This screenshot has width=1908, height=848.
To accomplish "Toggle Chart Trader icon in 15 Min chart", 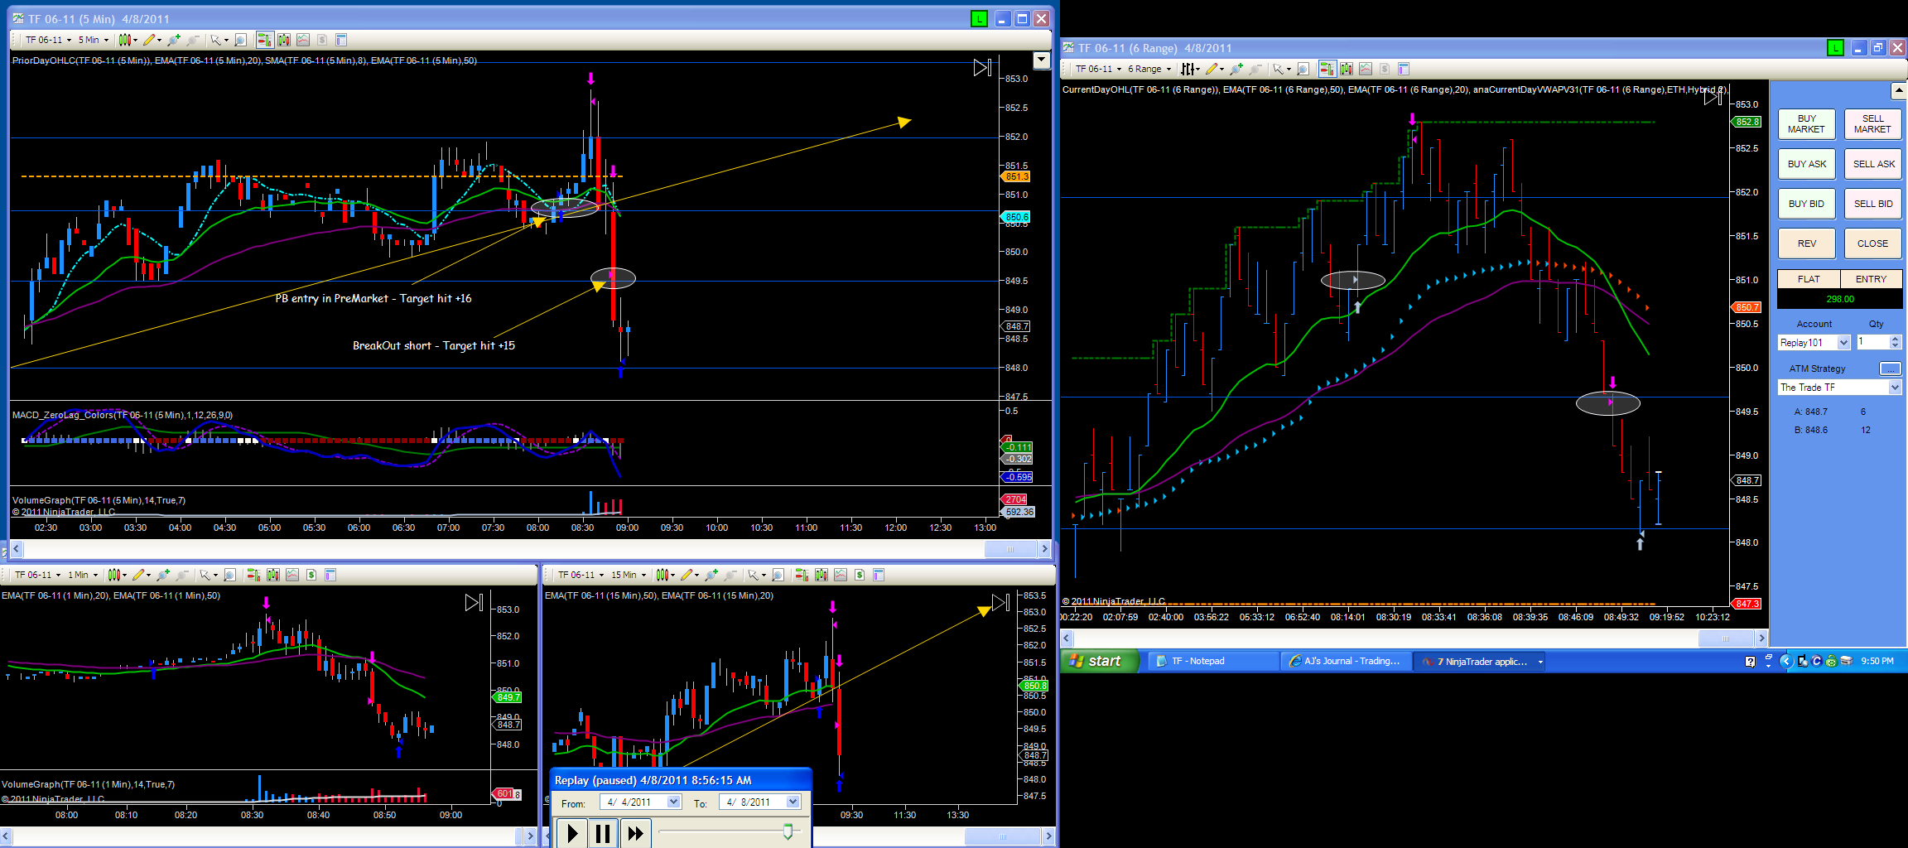I will tap(802, 575).
